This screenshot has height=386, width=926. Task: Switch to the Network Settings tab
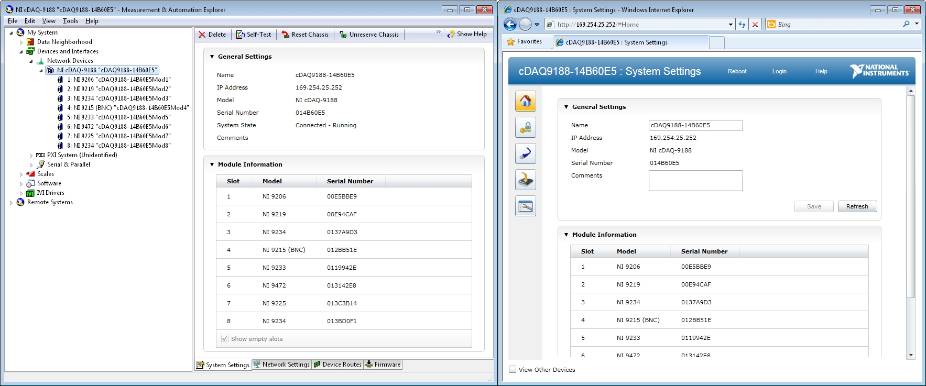[x=281, y=365]
